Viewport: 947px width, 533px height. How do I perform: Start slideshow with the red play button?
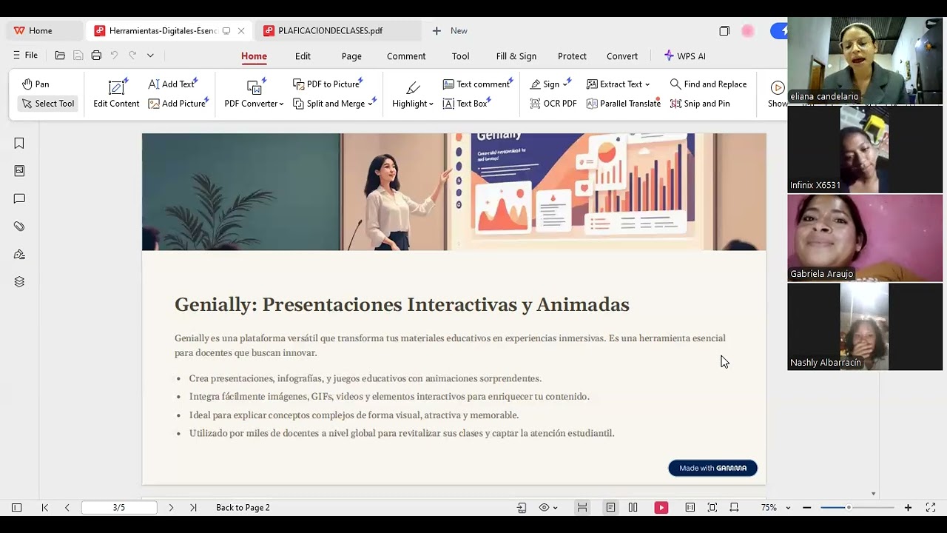point(661,508)
